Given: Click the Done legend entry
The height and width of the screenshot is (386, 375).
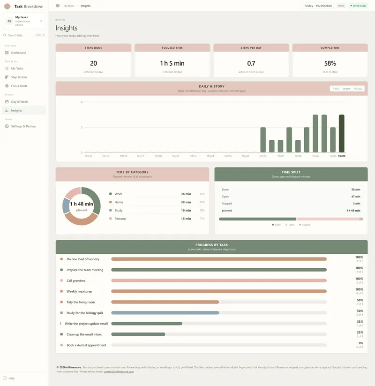Looking at the screenshot, I should 276,225.
